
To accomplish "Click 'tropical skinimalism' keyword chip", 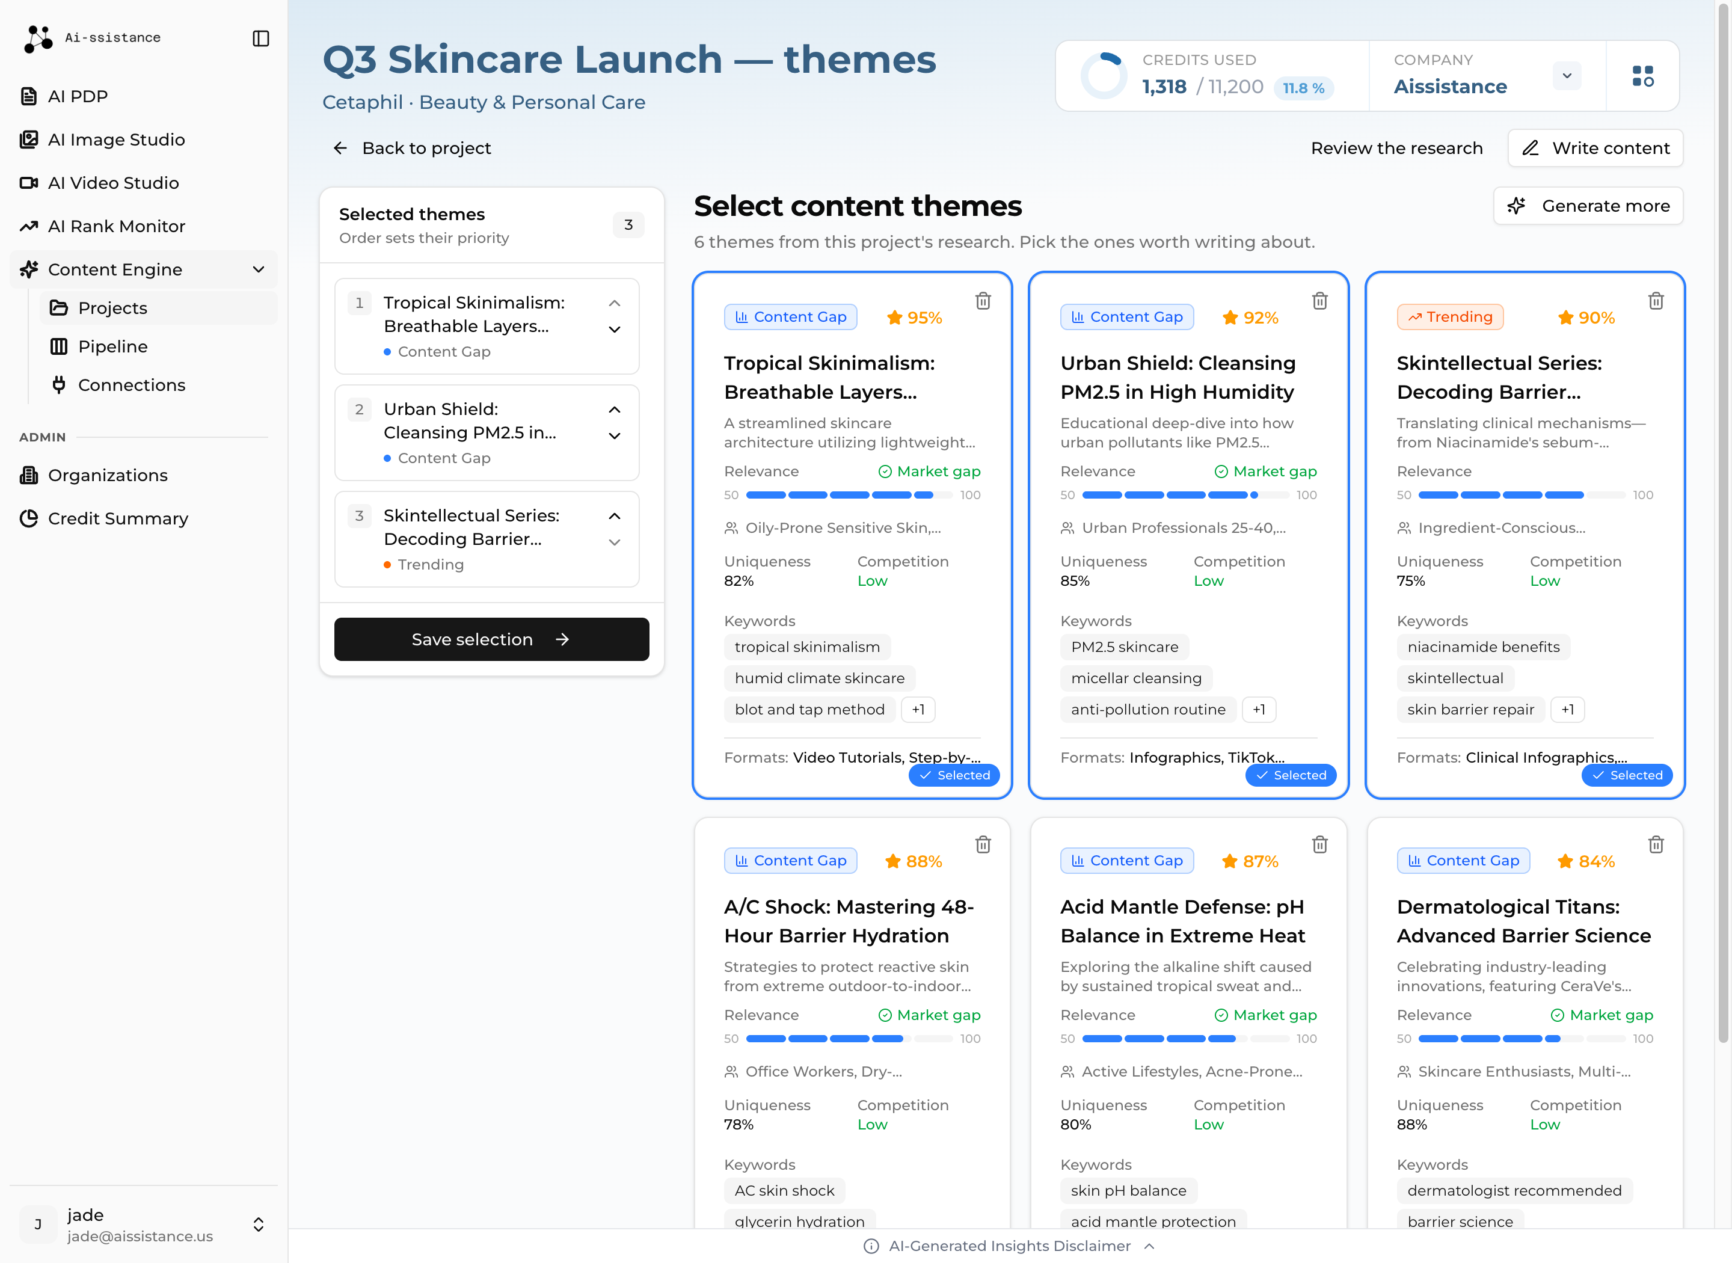I will pyautogui.click(x=807, y=647).
